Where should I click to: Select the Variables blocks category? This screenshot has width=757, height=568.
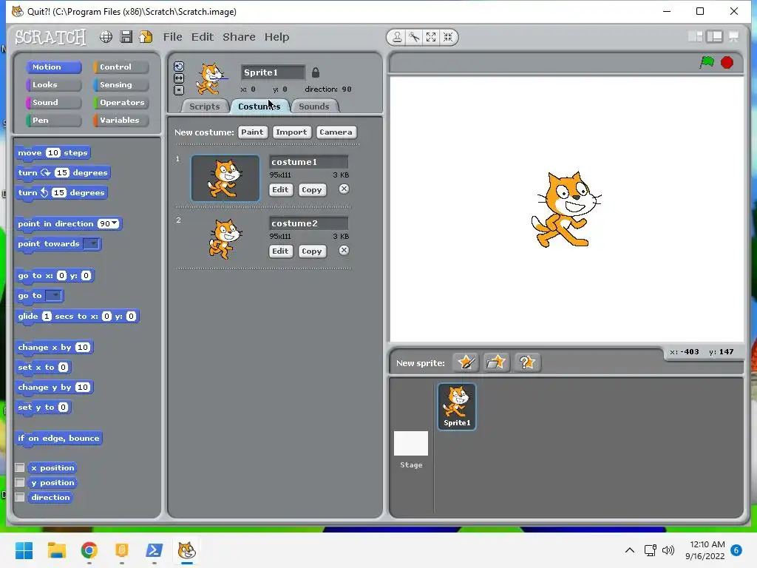point(121,121)
